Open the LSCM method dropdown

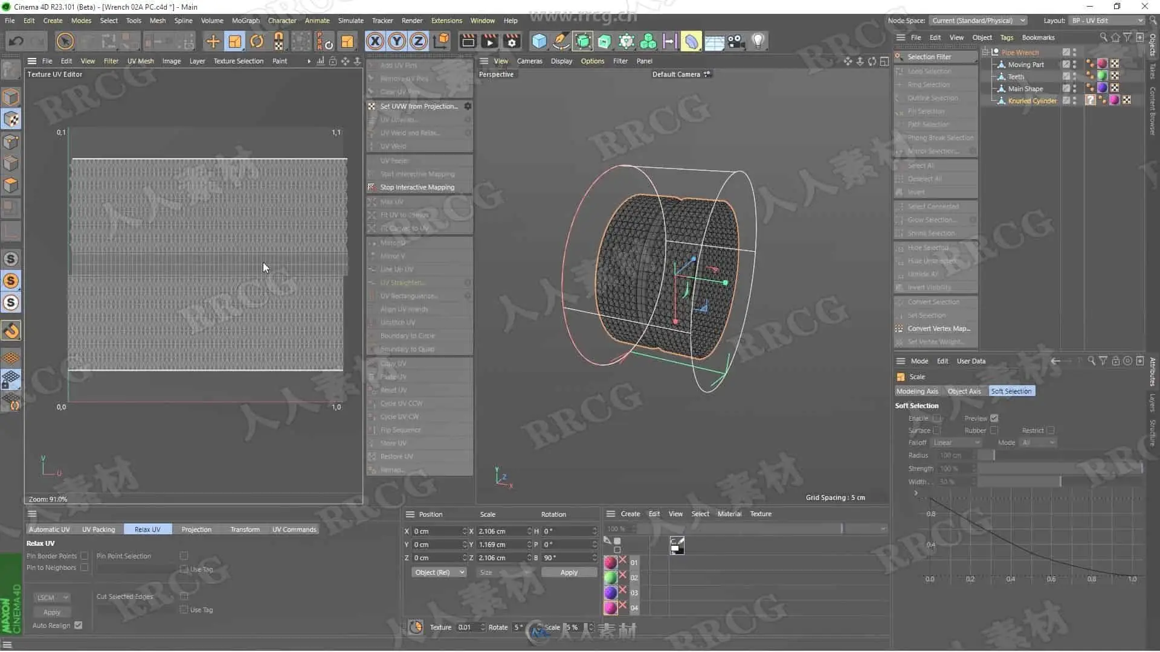tap(52, 598)
